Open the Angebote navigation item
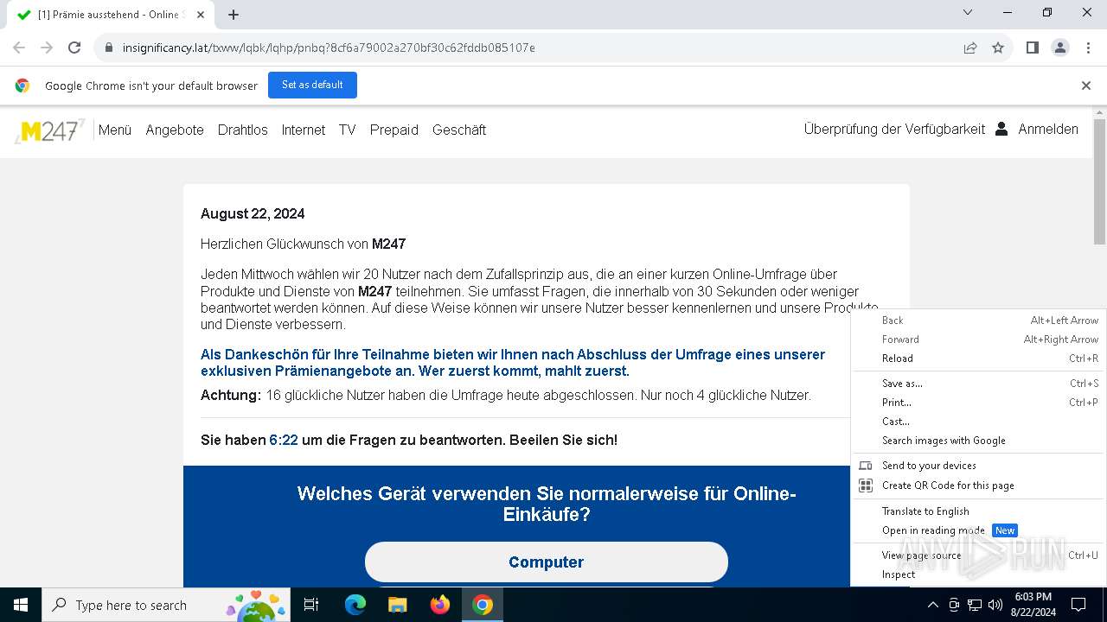Image resolution: width=1107 pixels, height=622 pixels. tap(175, 130)
